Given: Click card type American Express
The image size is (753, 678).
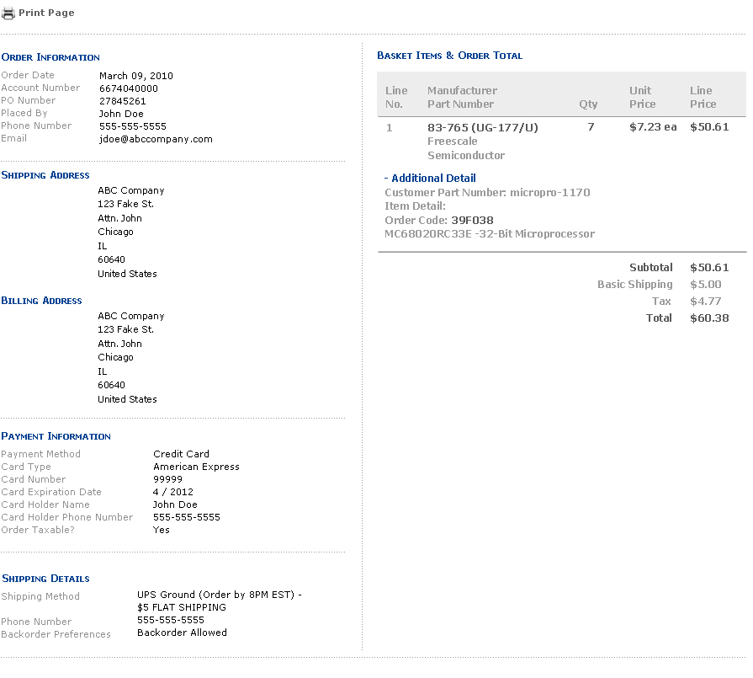Looking at the screenshot, I should 196,467.
